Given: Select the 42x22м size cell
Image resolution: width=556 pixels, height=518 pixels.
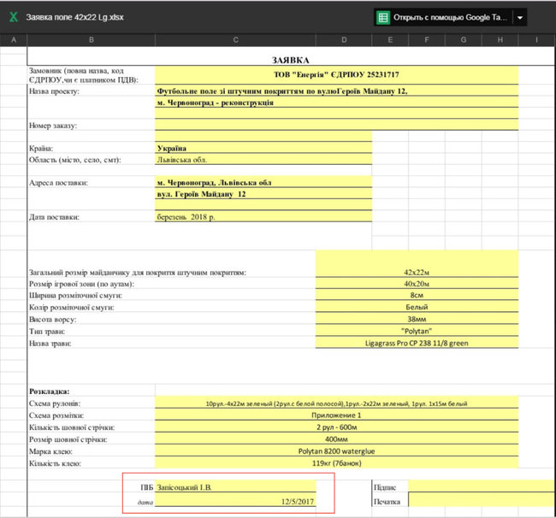Looking at the screenshot, I should [x=417, y=272].
